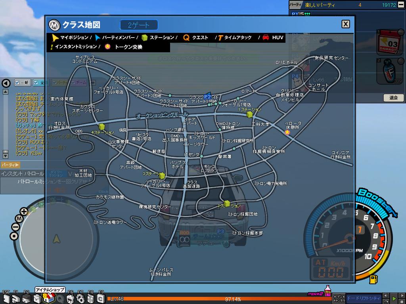The height and width of the screenshot is (304, 406).
Task: Expand more chat filters arrow
Action: pos(93,83)
